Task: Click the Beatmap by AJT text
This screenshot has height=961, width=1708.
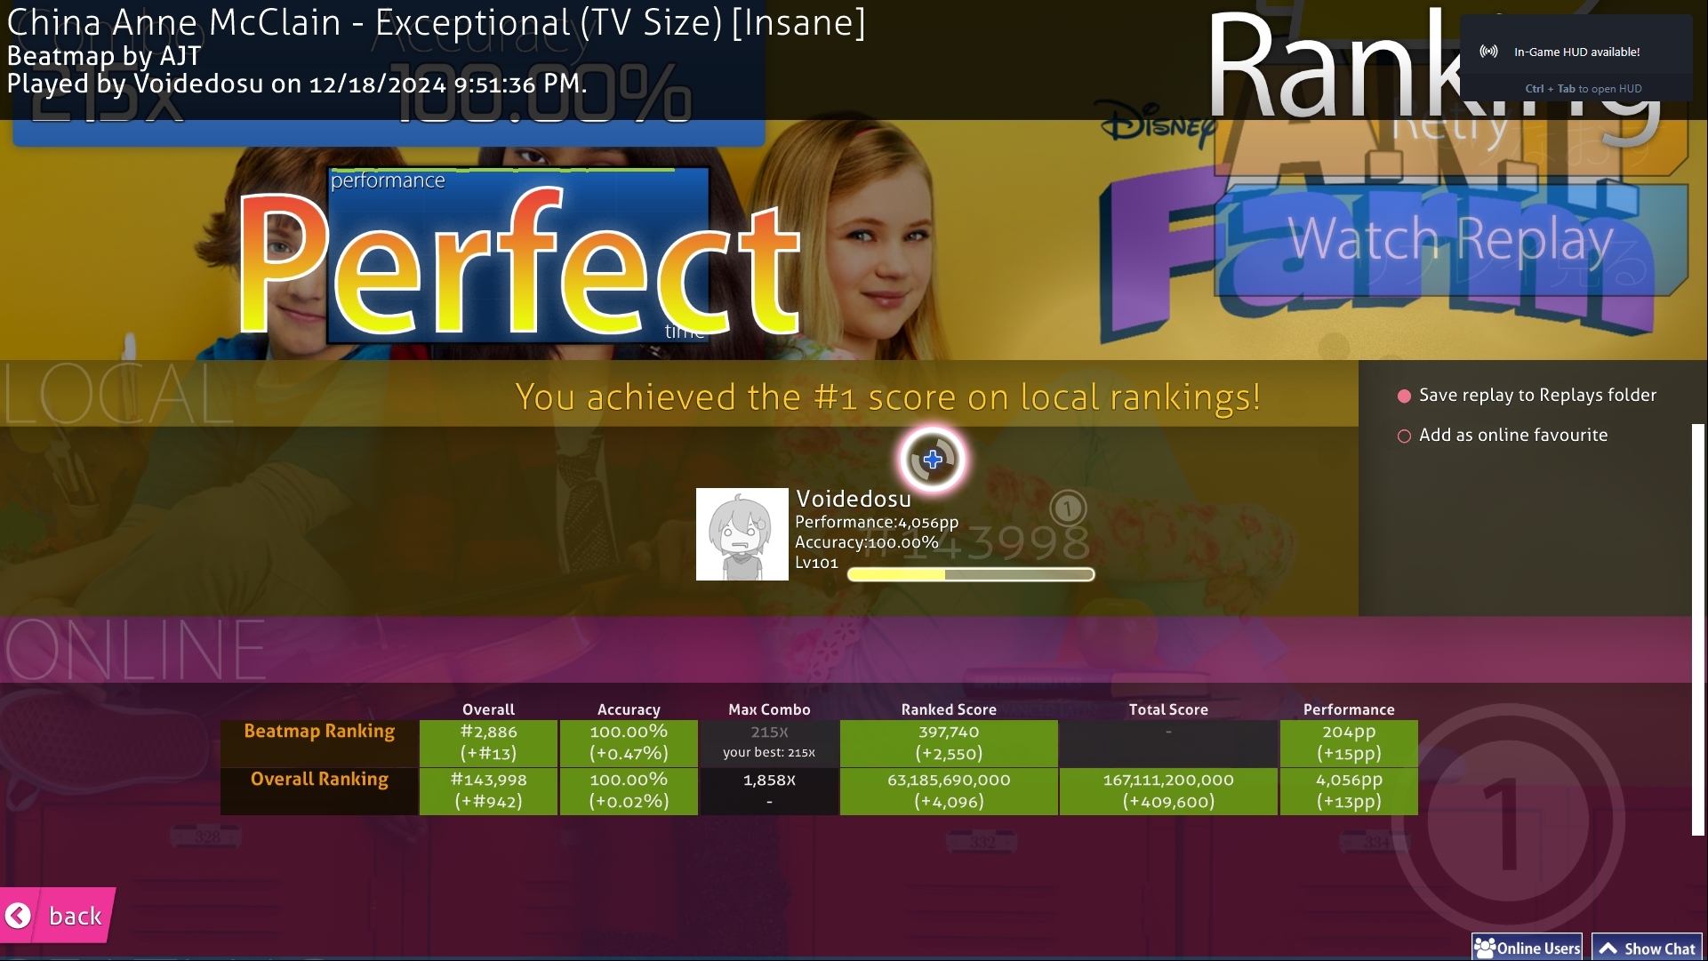Action: [x=104, y=56]
